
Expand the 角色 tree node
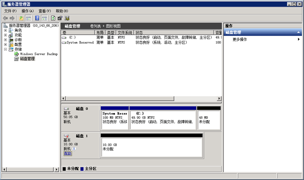tap(5, 30)
